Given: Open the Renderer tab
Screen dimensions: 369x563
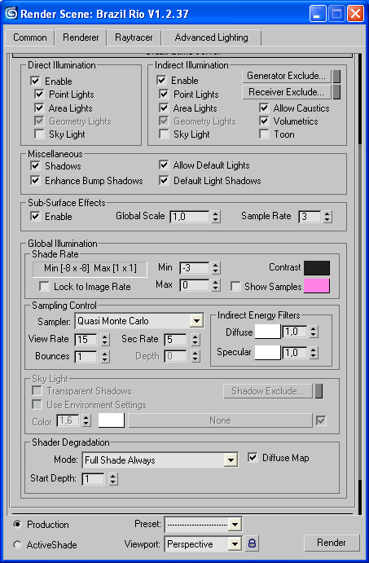Looking at the screenshot, I should pyautogui.click(x=81, y=37).
